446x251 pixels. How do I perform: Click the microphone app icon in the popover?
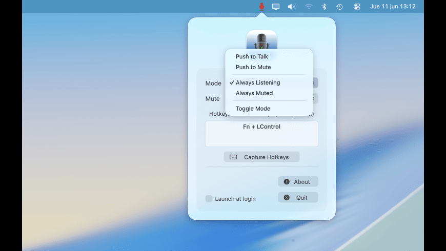coord(261,40)
